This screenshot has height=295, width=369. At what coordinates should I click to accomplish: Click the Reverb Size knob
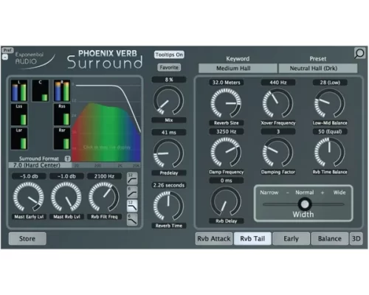pyautogui.click(x=226, y=103)
